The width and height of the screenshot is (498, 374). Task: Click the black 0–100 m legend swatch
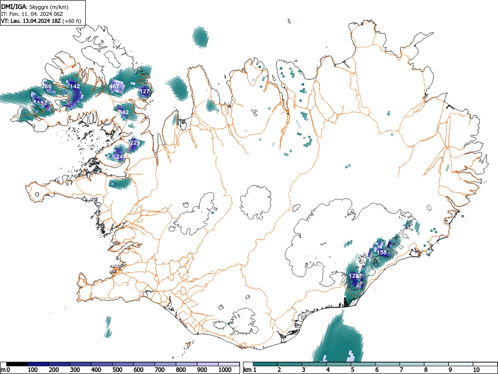tap(17, 364)
